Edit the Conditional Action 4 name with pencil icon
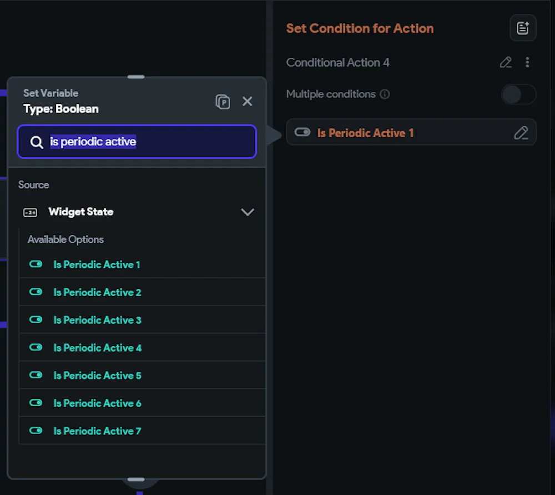This screenshot has width=555, height=495. pyautogui.click(x=506, y=62)
